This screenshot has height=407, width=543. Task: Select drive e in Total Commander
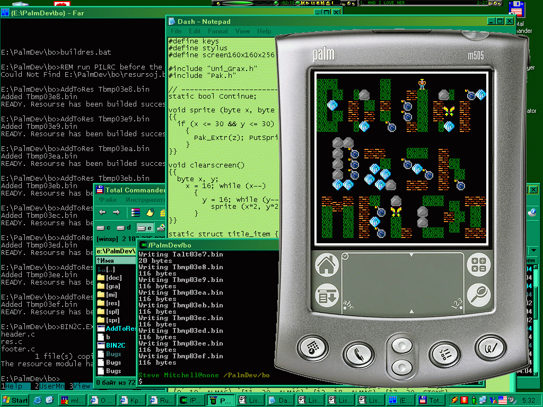(x=145, y=227)
